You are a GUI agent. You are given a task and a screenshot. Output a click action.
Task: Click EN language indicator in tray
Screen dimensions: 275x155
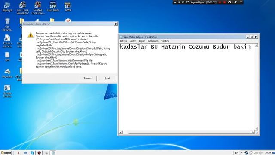pos(237,153)
